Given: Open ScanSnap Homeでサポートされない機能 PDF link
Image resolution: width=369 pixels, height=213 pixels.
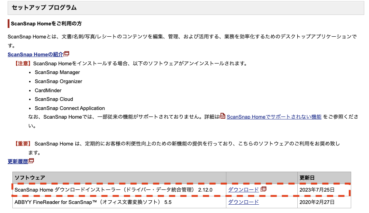Looking at the screenshot, I should (274, 117).
